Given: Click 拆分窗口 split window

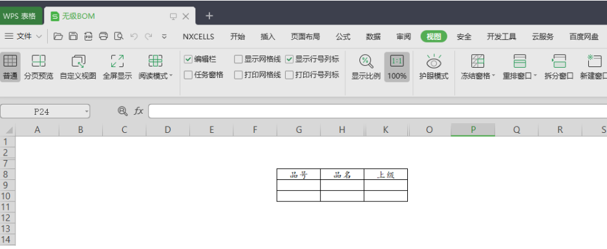Looking at the screenshot, I should 559,67.
